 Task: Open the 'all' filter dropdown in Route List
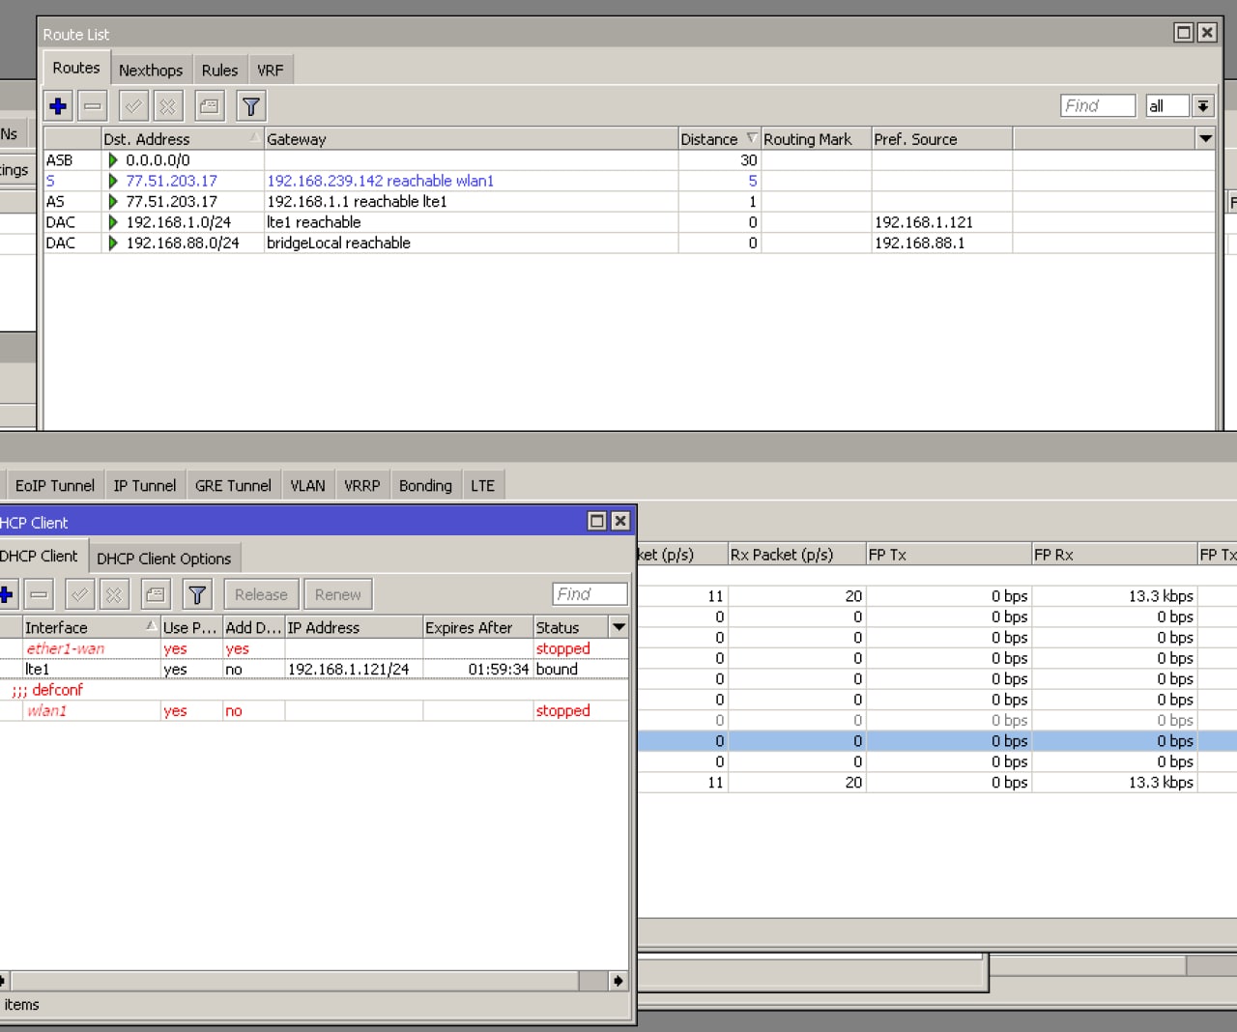coord(1203,105)
